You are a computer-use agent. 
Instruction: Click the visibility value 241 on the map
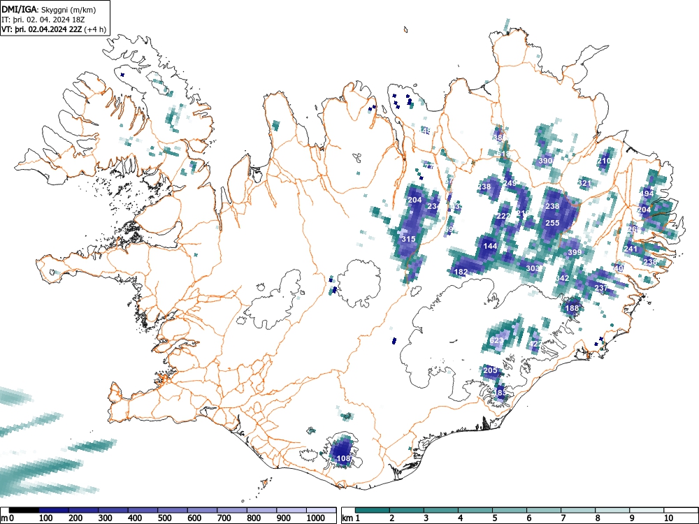[x=630, y=249]
